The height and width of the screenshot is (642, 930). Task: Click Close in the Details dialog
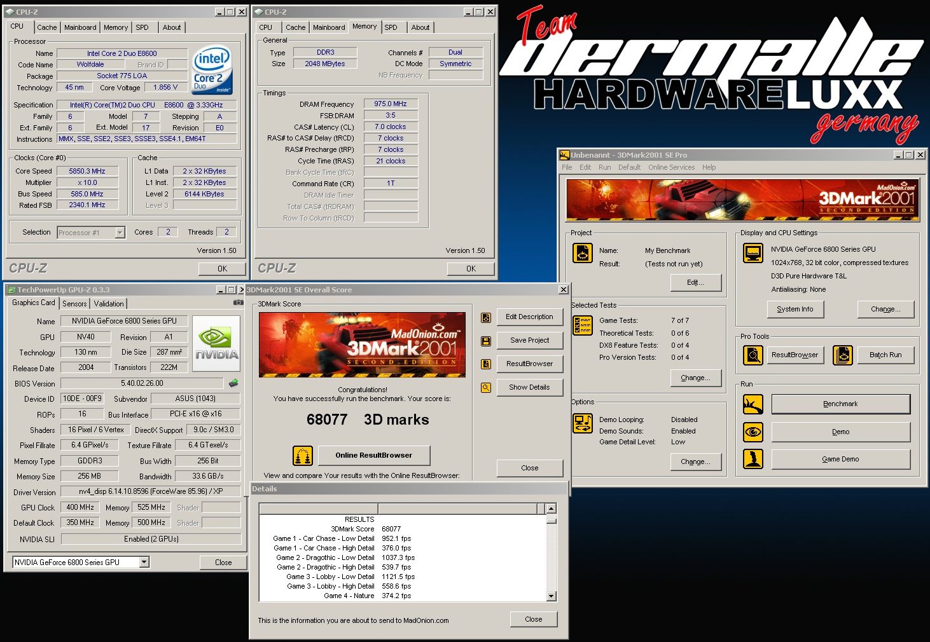tap(534, 619)
